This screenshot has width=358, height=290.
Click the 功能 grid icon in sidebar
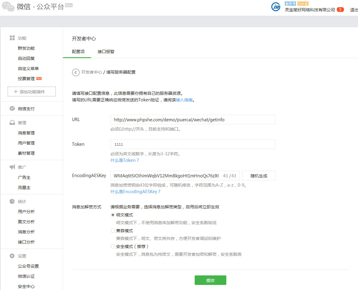pos(12,38)
